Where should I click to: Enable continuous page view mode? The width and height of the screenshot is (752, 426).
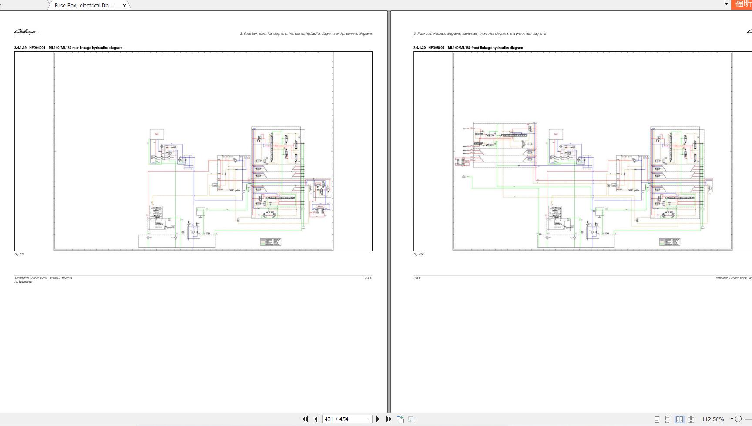pyautogui.click(x=668, y=419)
